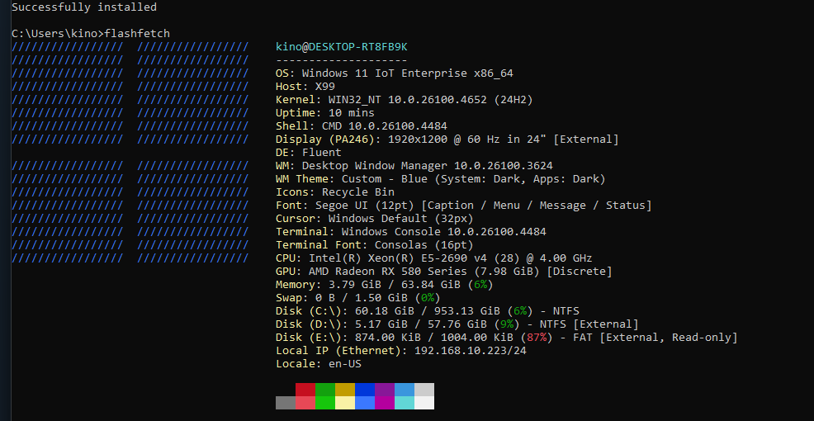The image size is (814, 421).
Task: Select the Swap: 0 B / 1.50 GiB line
Action: (357, 298)
